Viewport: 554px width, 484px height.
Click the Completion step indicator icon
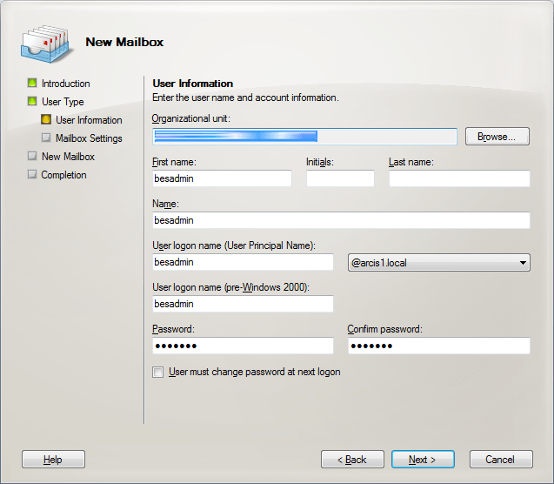click(x=32, y=175)
